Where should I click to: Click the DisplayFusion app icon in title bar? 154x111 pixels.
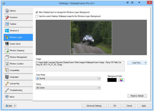click(4, 3)
